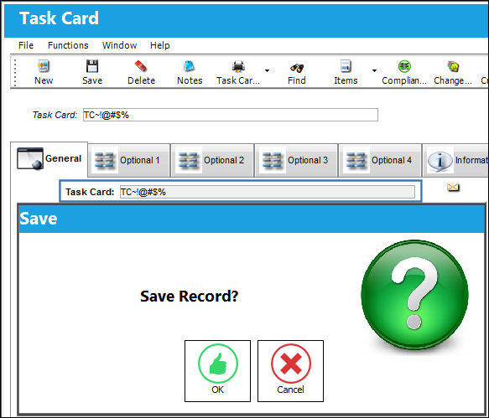The image size is (489, 418).
Task: Open the Functions menu
Action: click(68, 45)
